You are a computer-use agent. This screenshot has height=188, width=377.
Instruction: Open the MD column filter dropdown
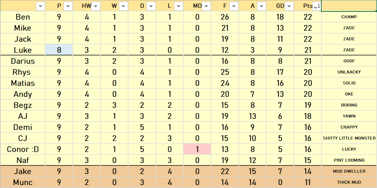coord(206,6)
